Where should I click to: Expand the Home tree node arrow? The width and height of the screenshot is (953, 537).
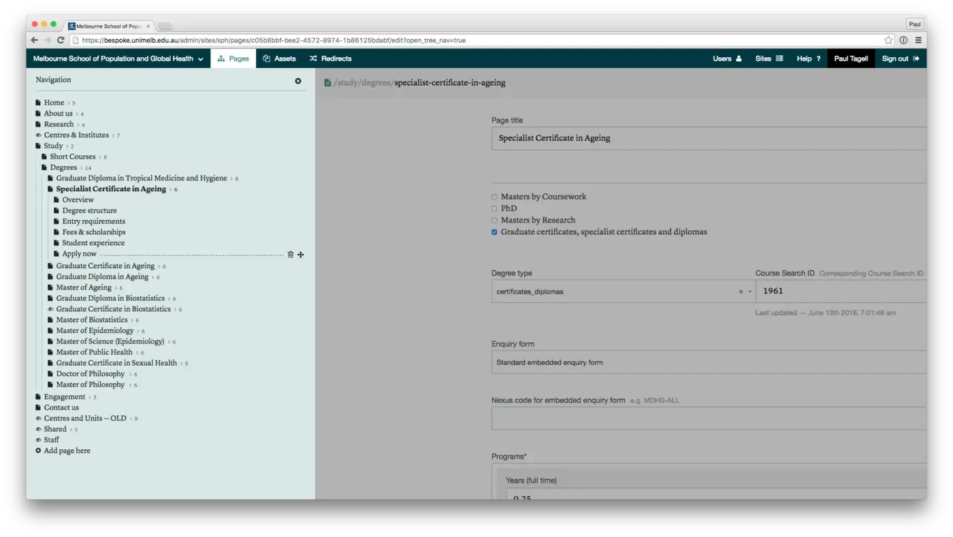(x=69, y=103)
